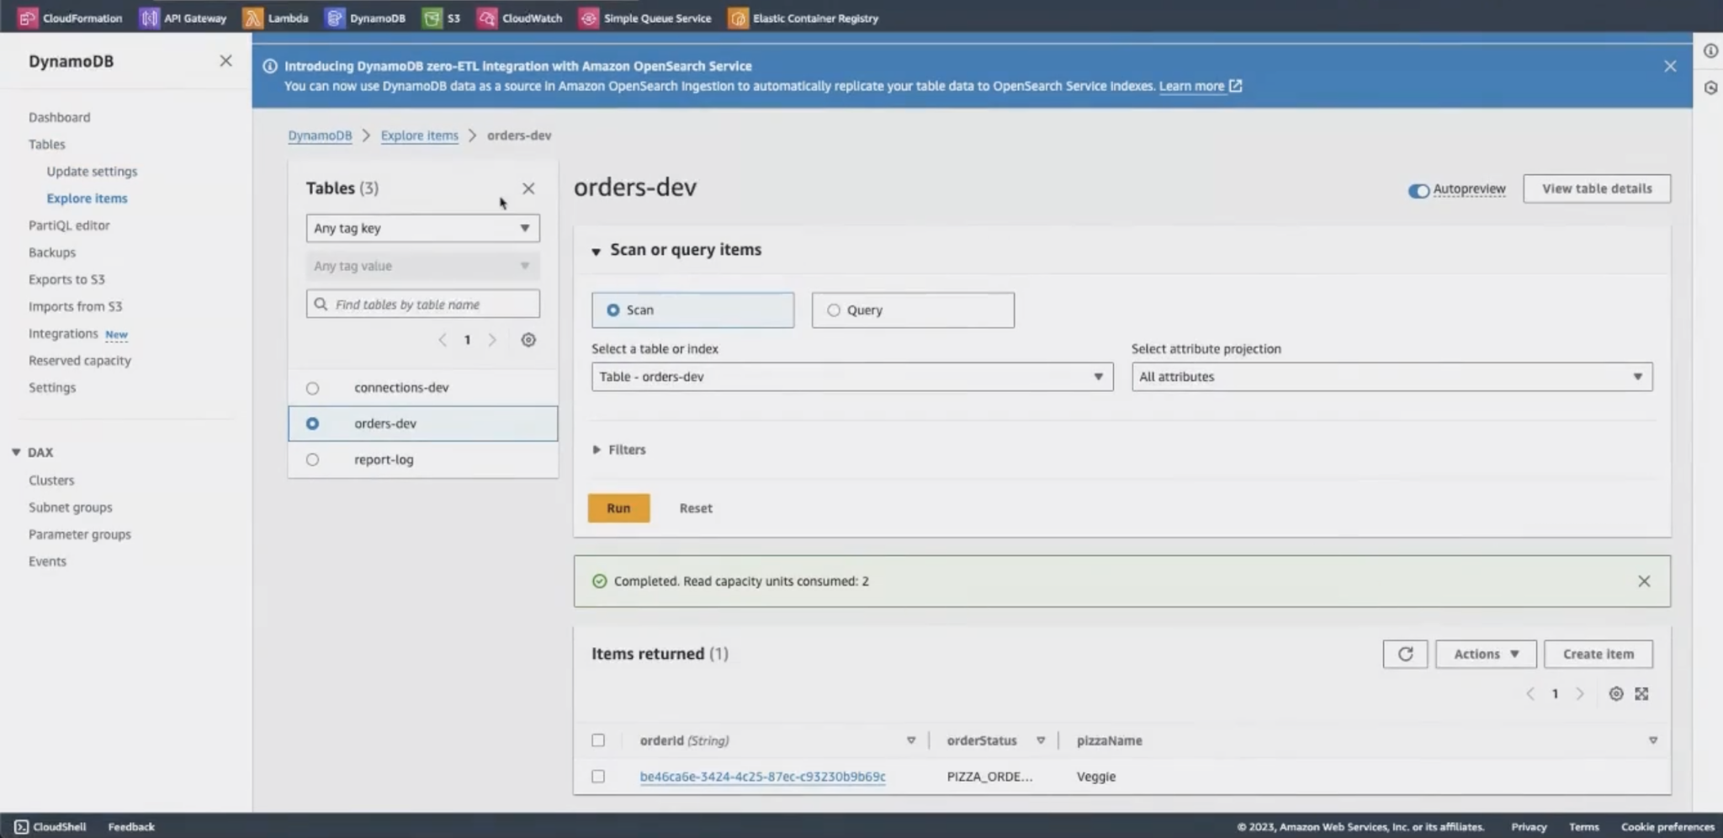Dismiss the zero-ETL integration banner

click(x=1670, y=66)
